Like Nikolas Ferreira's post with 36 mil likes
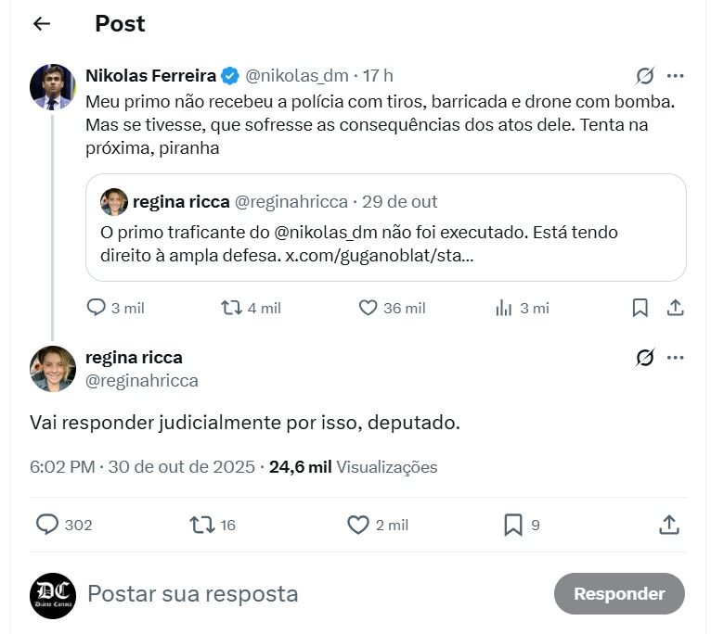Screen dimensions: 711x634 392,308
